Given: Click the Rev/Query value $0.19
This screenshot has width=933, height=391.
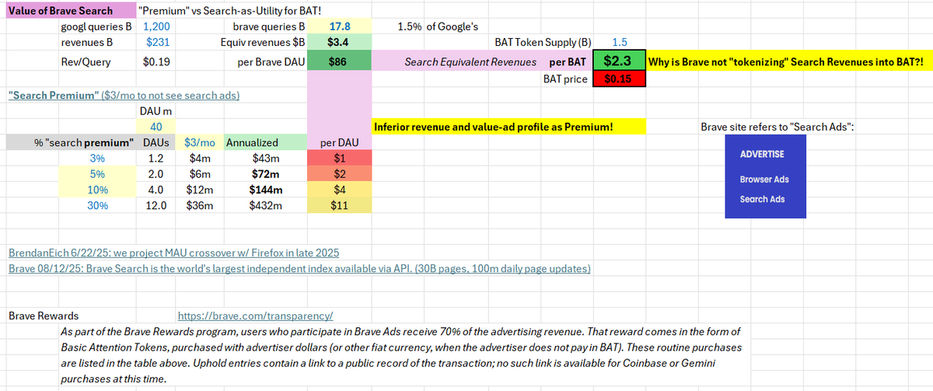Looking at the screenshot, I should click(158, 62).
